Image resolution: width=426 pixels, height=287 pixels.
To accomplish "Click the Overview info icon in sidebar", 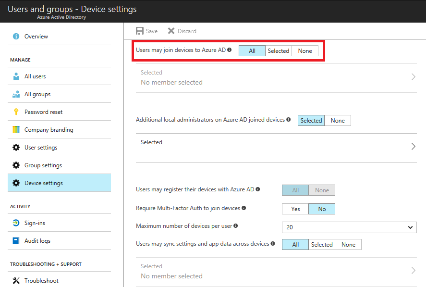I will (x=16, y=37).
